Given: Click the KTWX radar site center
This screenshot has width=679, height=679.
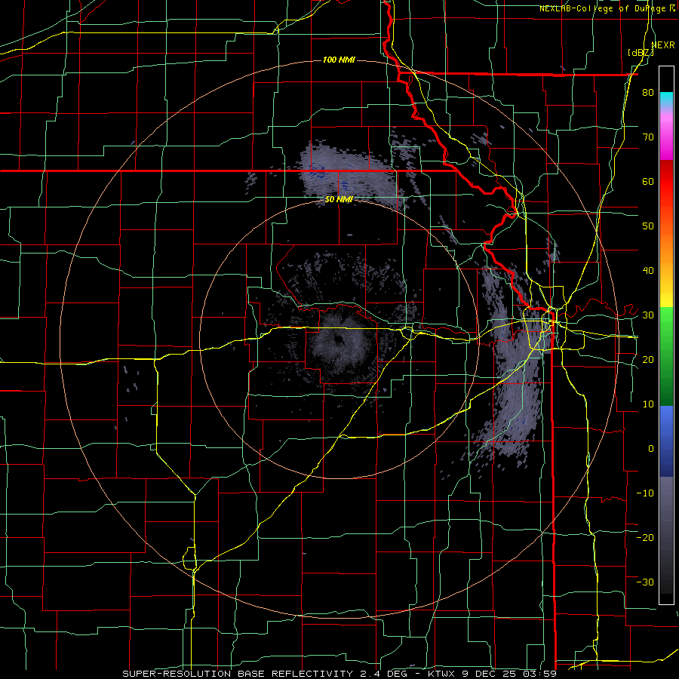Looking at the screenshot, I should (340, 339).
